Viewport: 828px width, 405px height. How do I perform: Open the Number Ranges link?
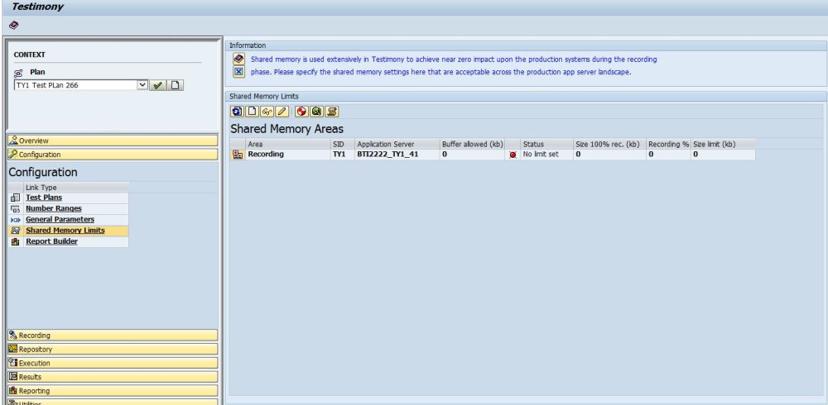tap(54, 209)
